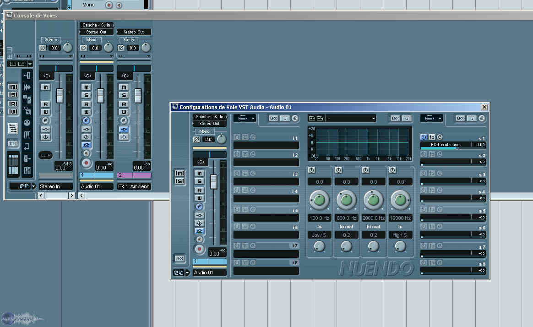Click the High S filter type field
Viewport: 533px width, 327px height.
pyautogui.click(x=400, y=235)
